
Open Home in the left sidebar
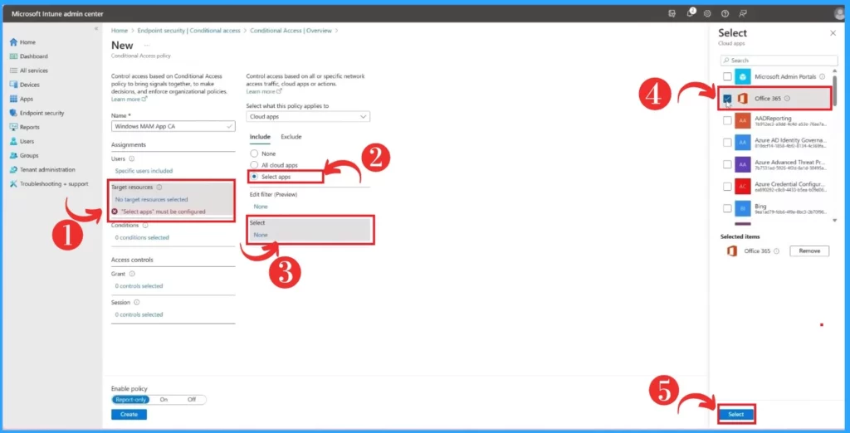[22, 42]
